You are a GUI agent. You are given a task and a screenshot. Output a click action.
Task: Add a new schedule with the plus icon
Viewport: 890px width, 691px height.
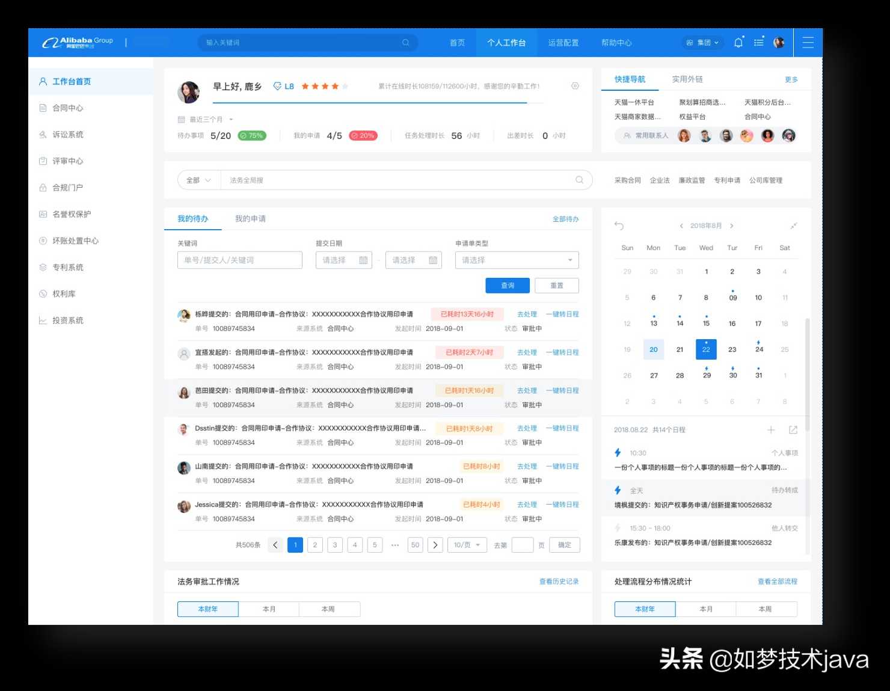pyautogui.click(x=771, y=429)
